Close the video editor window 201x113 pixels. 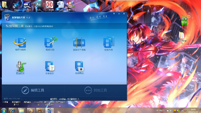(x=124, y=13)
